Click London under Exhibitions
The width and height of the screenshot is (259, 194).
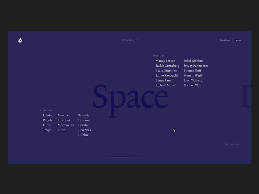pyautogui.click(x=48, y=115)
